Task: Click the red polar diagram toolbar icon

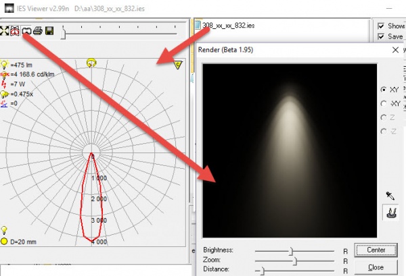Action: pyautogui.click(x=15, y=31)
